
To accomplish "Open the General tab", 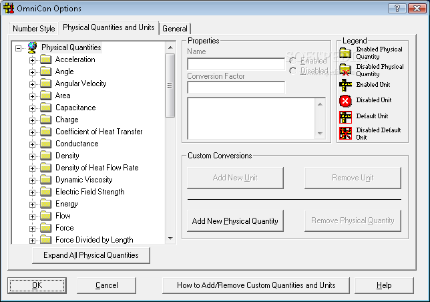I will point(175,29).
